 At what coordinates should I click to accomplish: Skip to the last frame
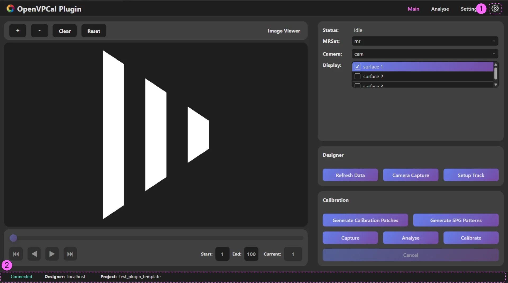tap(70, 254)
